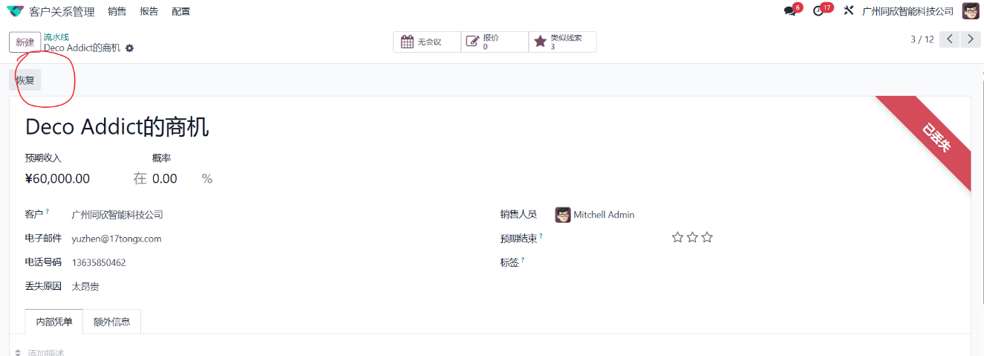
Task: Select the 内部凭单 tab
Action: point(54,322)
